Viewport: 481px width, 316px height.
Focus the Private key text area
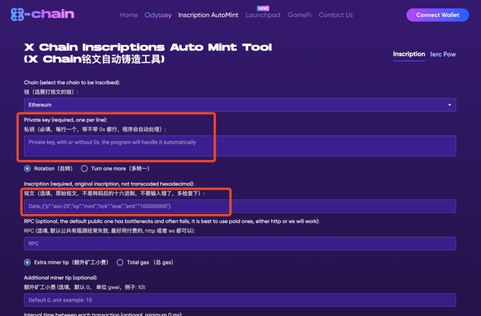tap(240, 146)
